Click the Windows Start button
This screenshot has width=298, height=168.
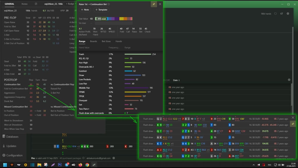5,164
